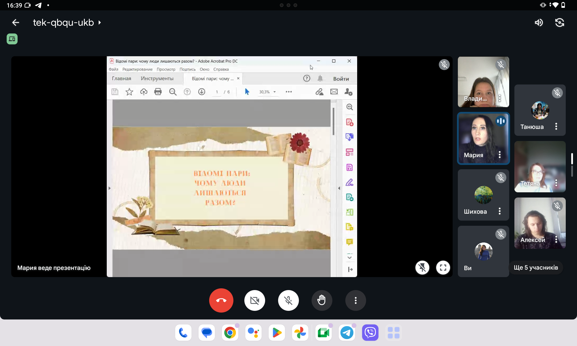Screen dimensions: 577x346
Task: Open more options in call controls
Action: pyautogui.click(x=355, y=300)
